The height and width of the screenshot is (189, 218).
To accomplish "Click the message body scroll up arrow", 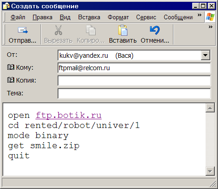I will coord(210,108).
